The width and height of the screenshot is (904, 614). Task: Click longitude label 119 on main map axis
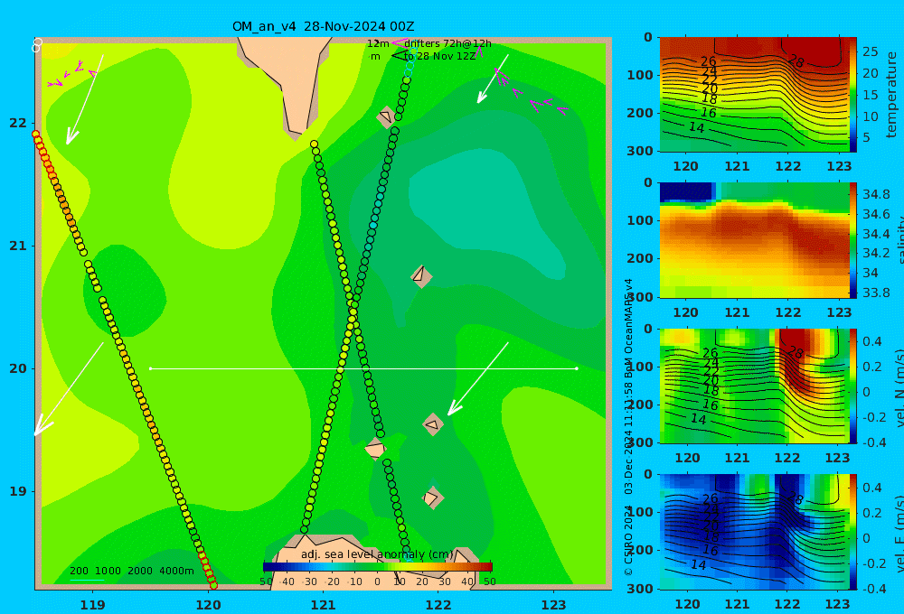93,605
